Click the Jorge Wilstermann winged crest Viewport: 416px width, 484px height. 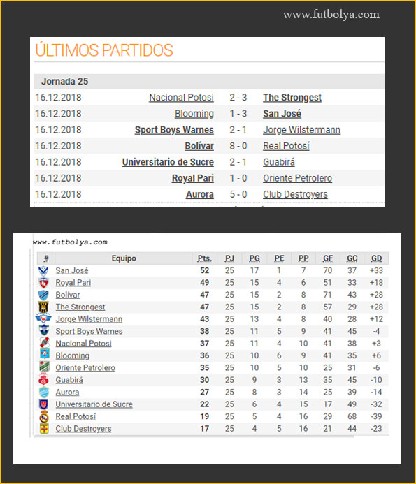tap(43, 318)
